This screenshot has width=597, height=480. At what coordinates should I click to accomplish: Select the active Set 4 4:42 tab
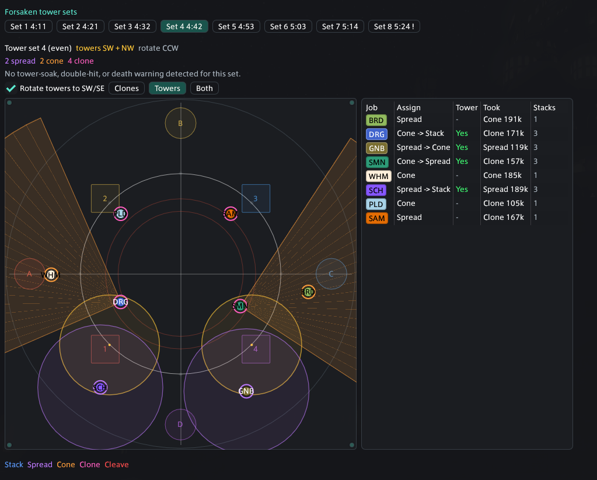184,26
